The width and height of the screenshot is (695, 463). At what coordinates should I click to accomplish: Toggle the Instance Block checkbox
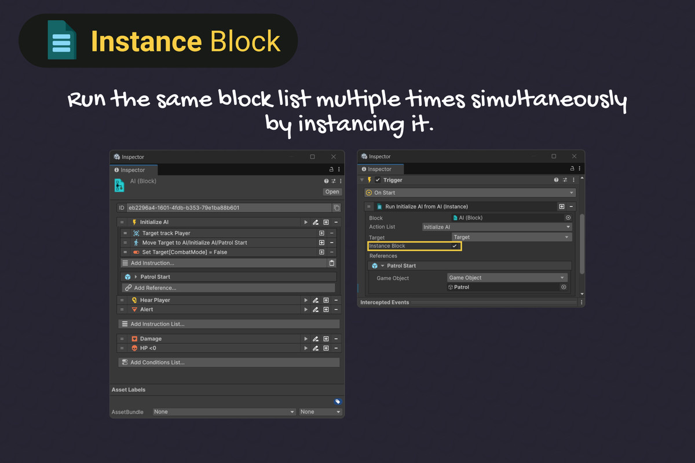tap(455, 246)
